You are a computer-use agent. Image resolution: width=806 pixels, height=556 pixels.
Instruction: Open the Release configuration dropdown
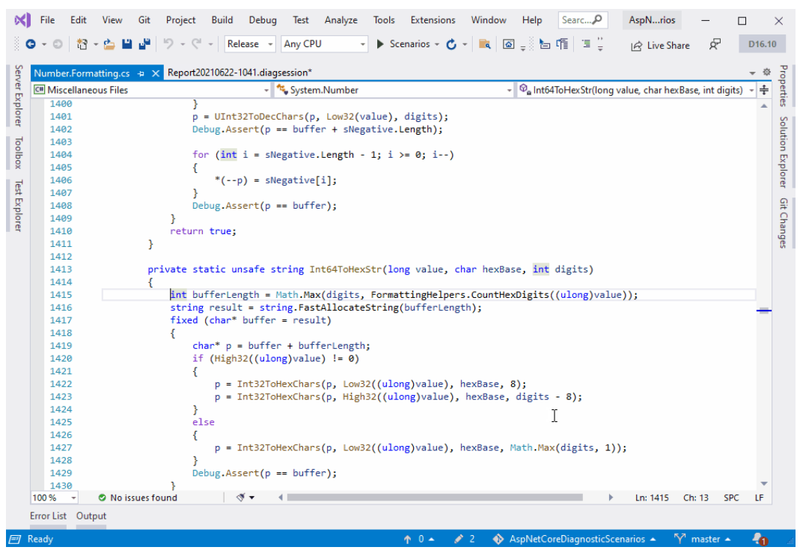click(251, 44)
